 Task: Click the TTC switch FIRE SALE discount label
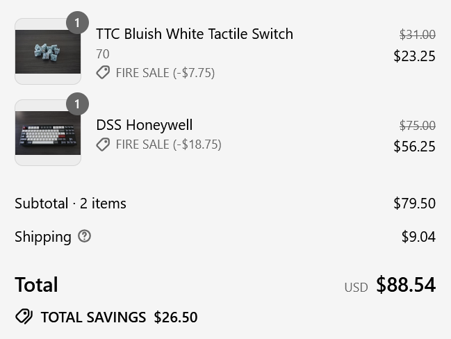[165, 72]
